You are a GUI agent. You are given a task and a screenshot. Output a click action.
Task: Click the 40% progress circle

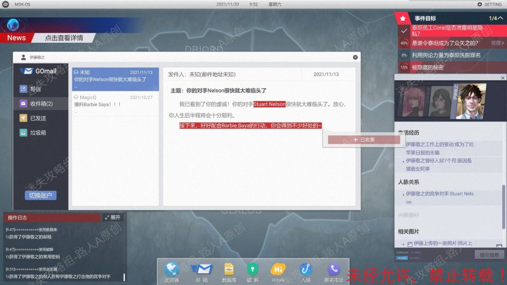(404, 43)
